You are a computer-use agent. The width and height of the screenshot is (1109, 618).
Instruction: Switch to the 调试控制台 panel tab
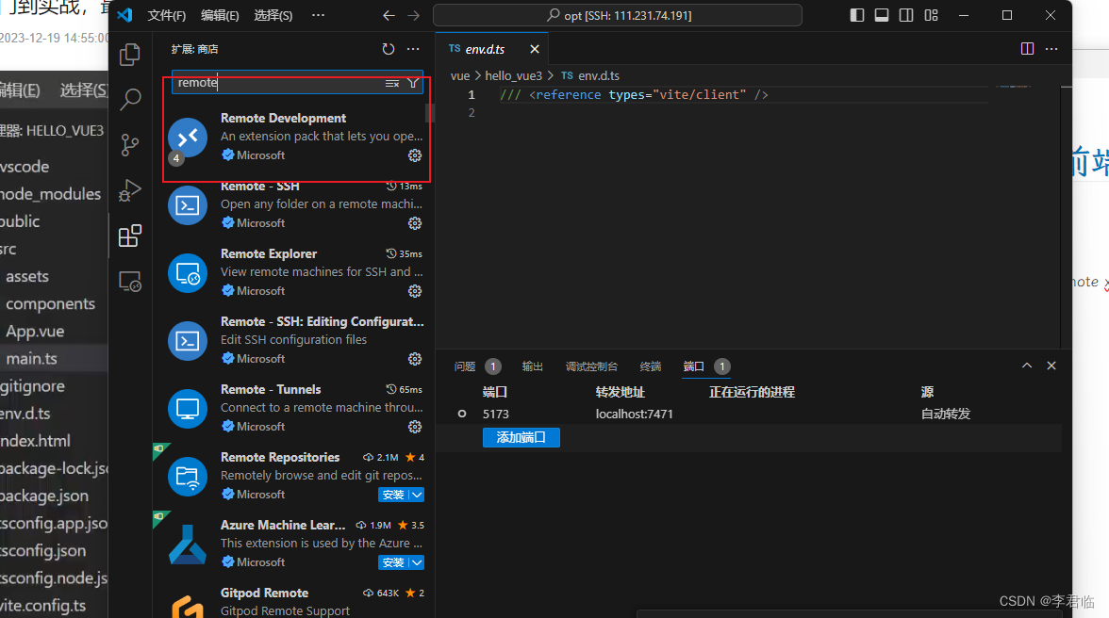(591, 366)
